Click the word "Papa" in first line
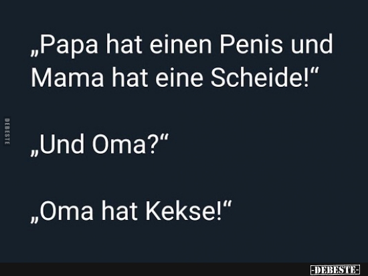Viewport: 368px width, 276px height. (69, 45)
